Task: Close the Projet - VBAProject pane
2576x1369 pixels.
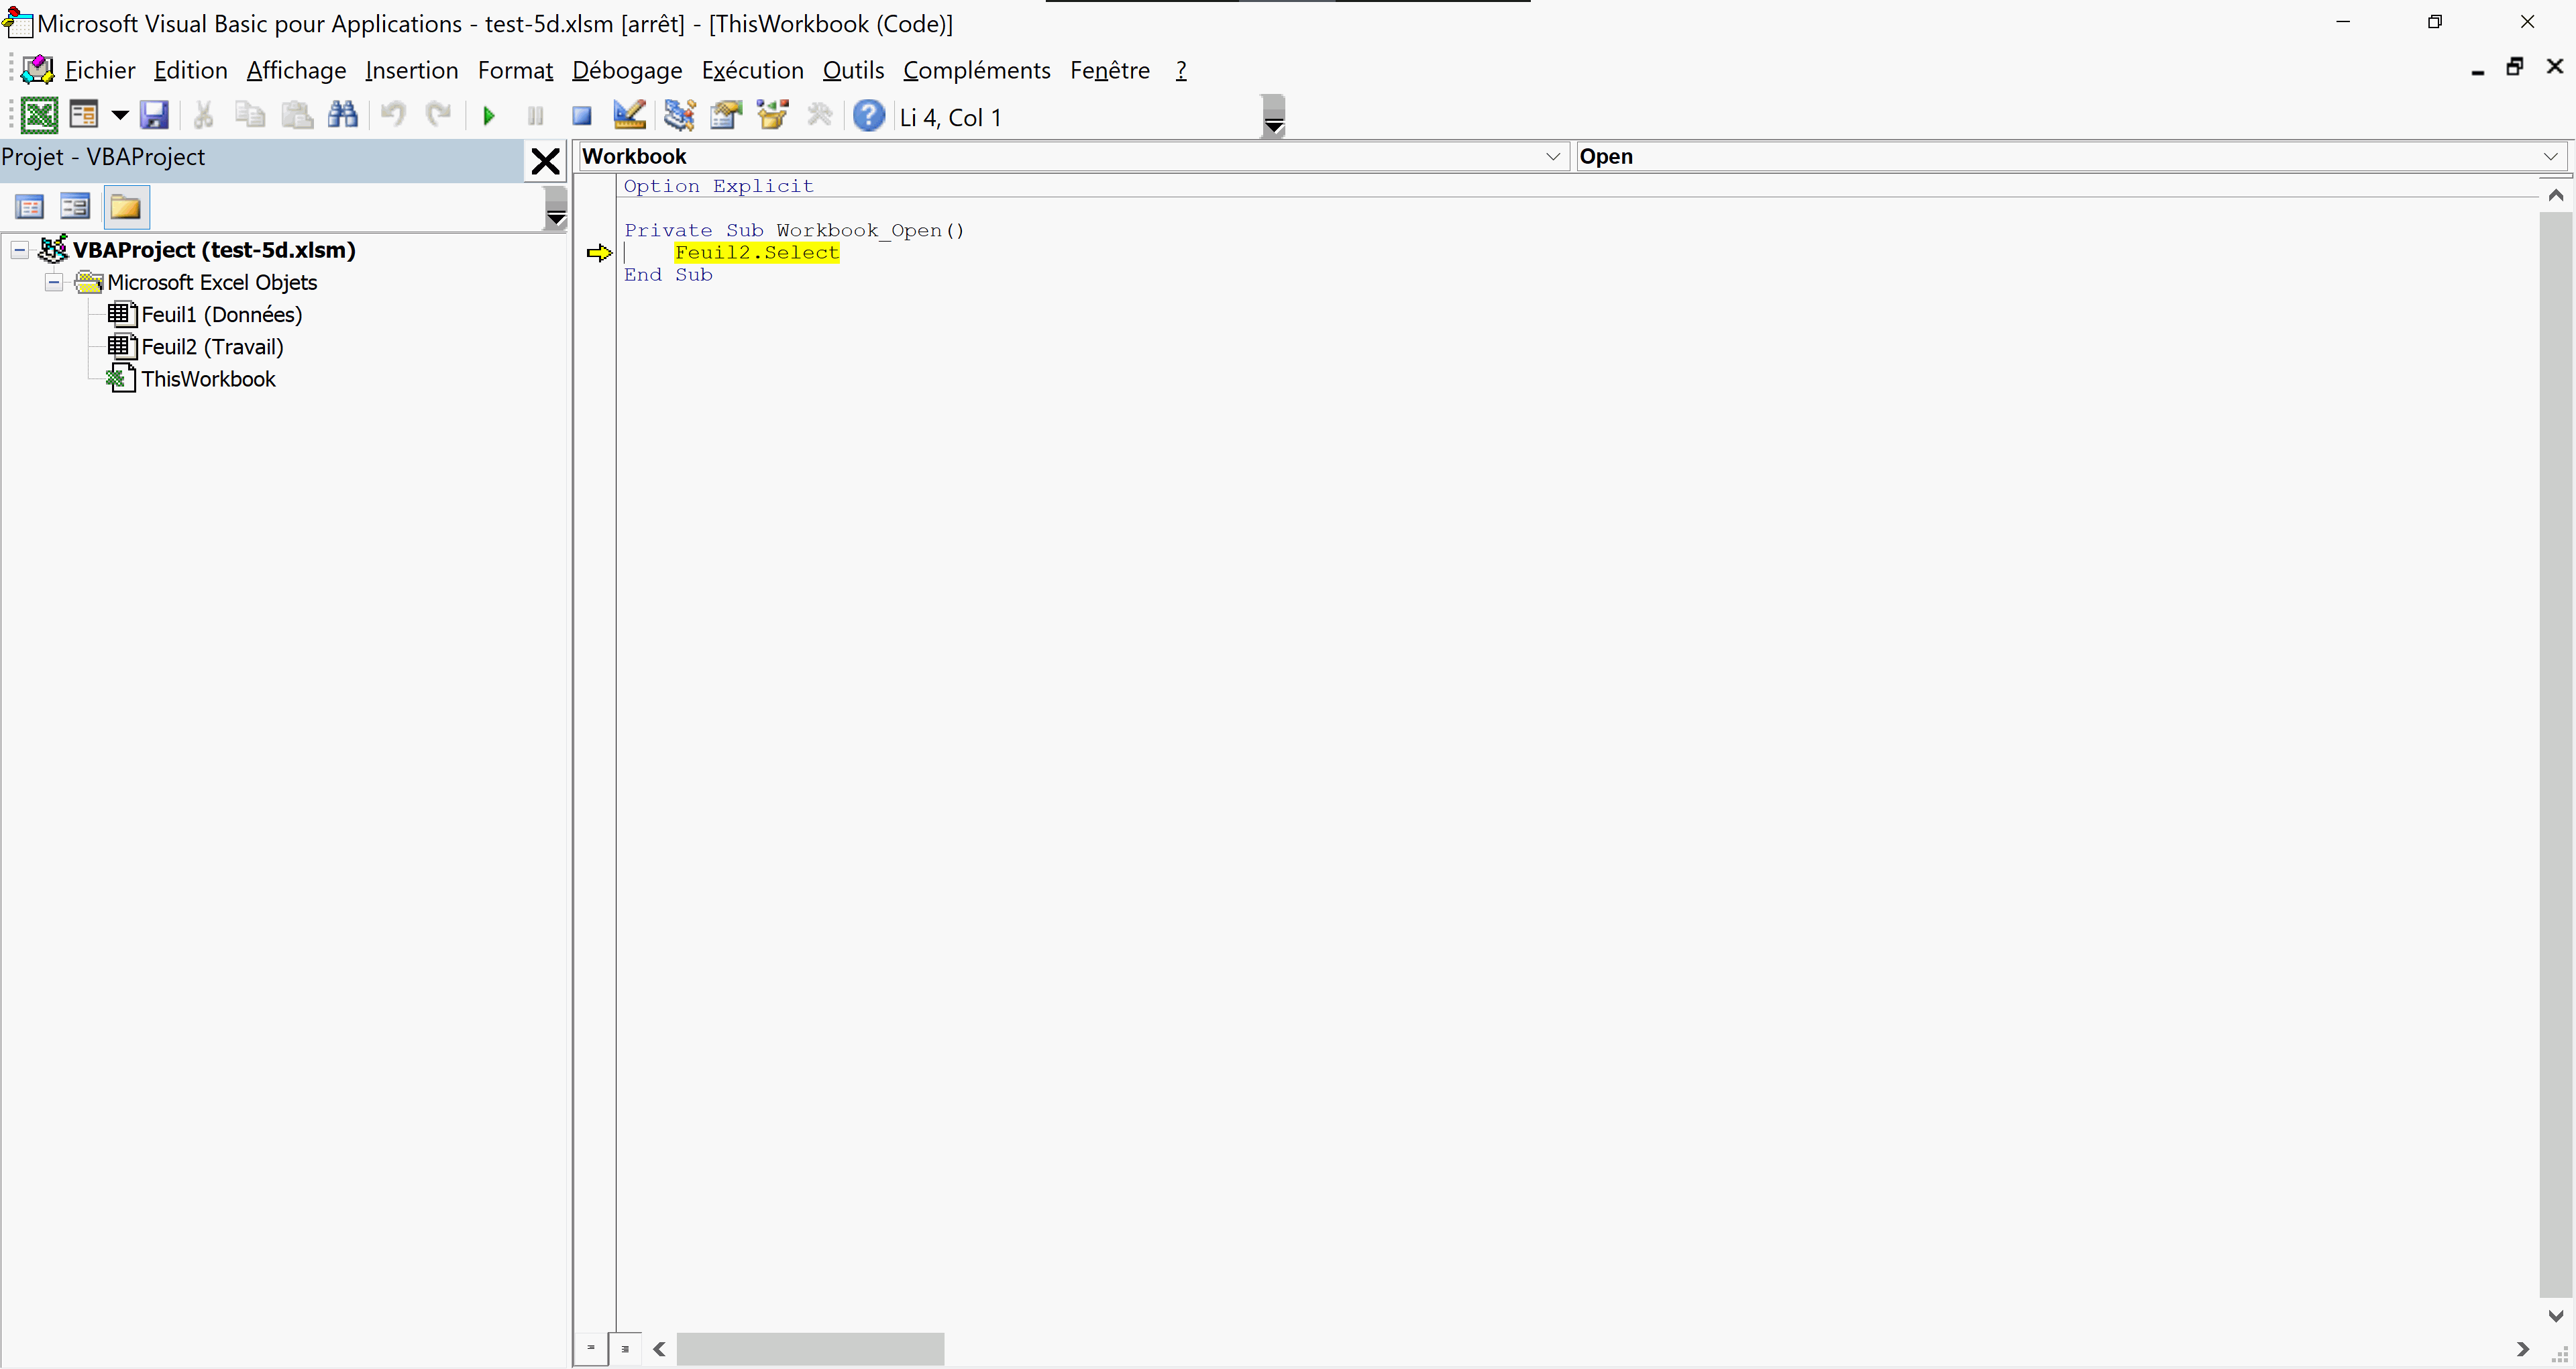Action: [x=545, y=160]
